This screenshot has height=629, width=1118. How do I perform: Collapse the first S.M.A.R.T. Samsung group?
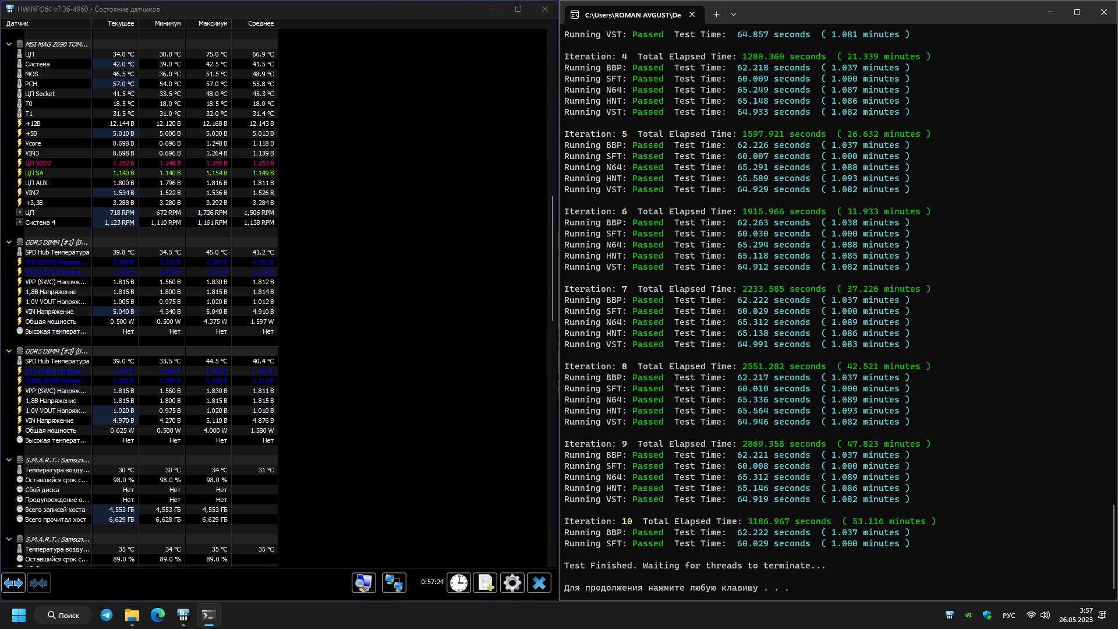[x=9, y=460]
